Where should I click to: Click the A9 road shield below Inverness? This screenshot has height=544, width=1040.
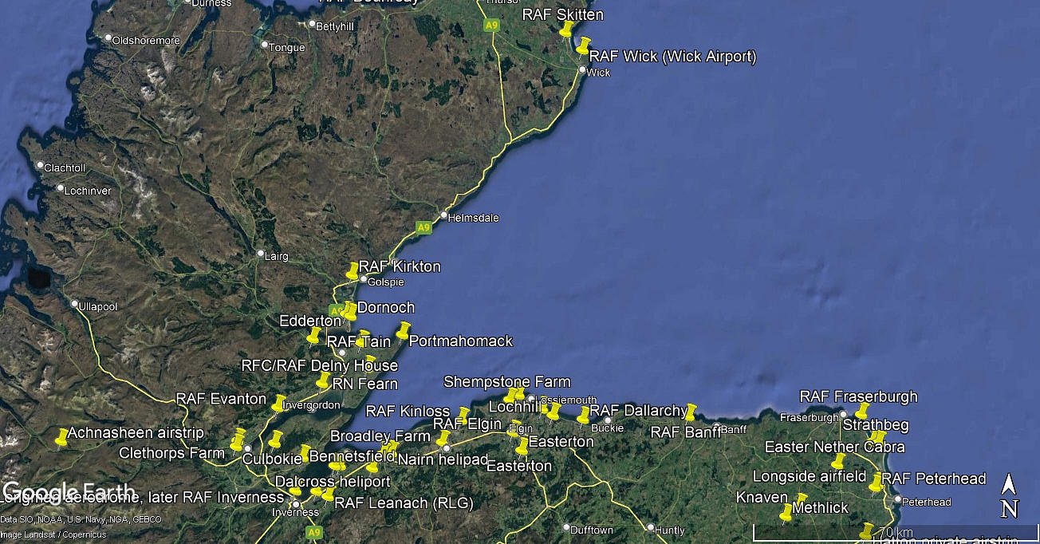(x=314, y=531)
